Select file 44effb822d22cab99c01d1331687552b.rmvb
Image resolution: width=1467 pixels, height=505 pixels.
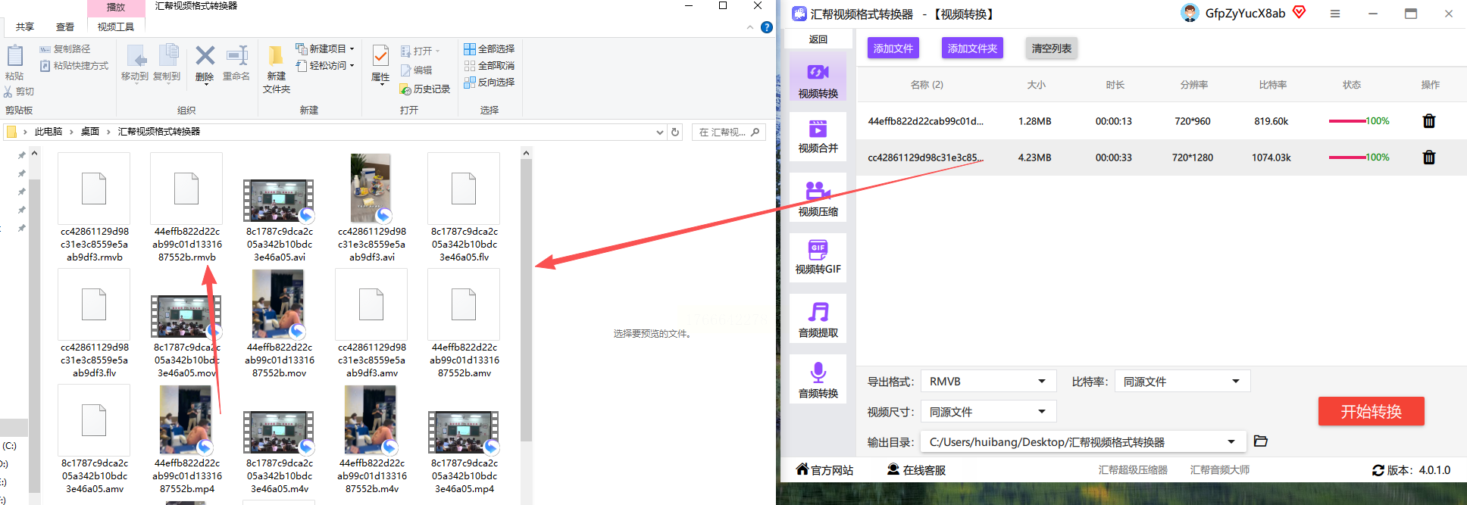[x=186, y=208]
